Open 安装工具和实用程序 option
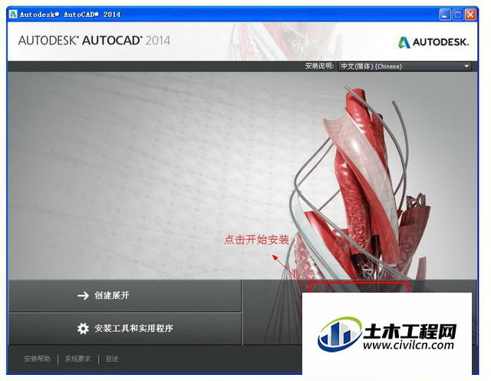This screenshot has height=381, width=491. pyautogui.click(x=125, y=328)
